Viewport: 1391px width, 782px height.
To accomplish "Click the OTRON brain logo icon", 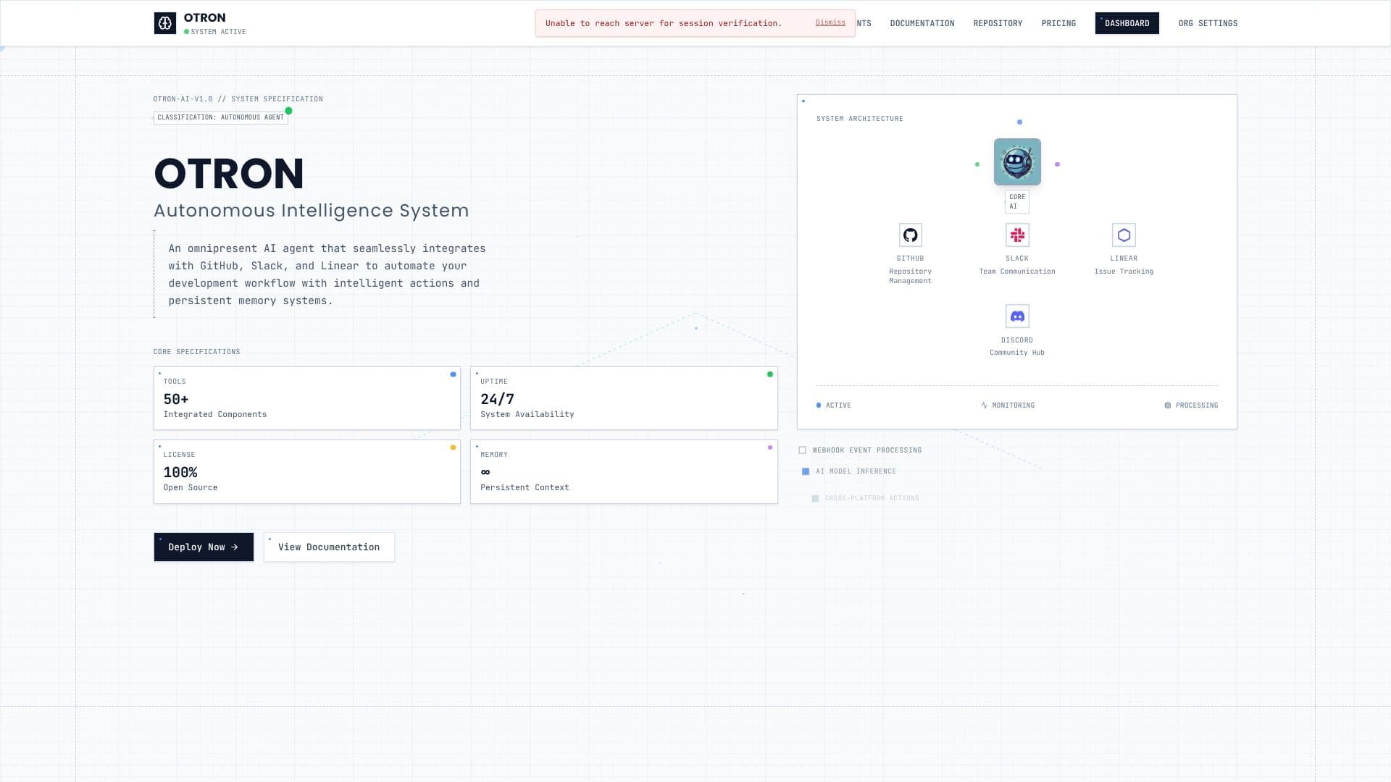I will [164, 23].
